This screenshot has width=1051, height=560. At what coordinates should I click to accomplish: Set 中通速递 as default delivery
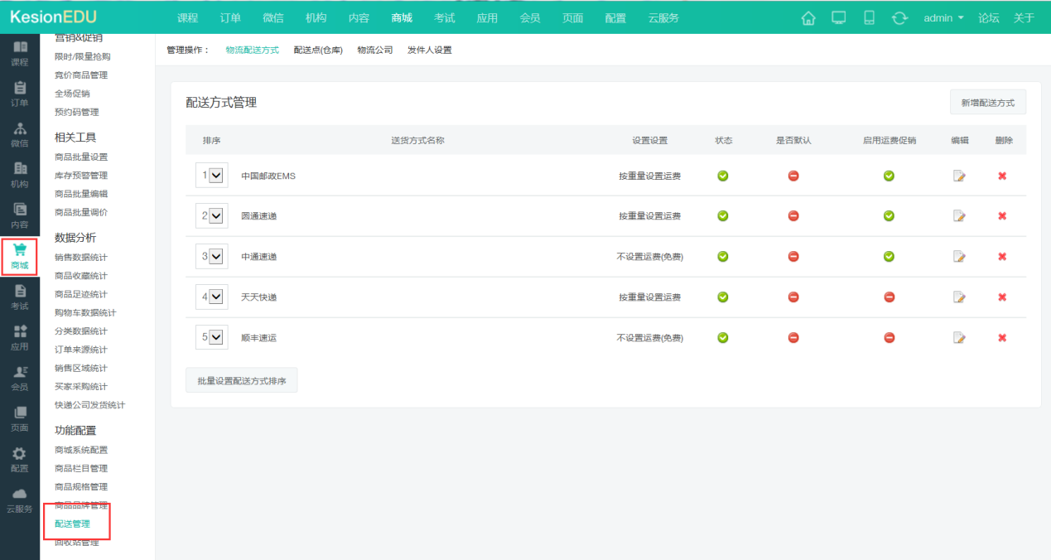coord(793,257)
